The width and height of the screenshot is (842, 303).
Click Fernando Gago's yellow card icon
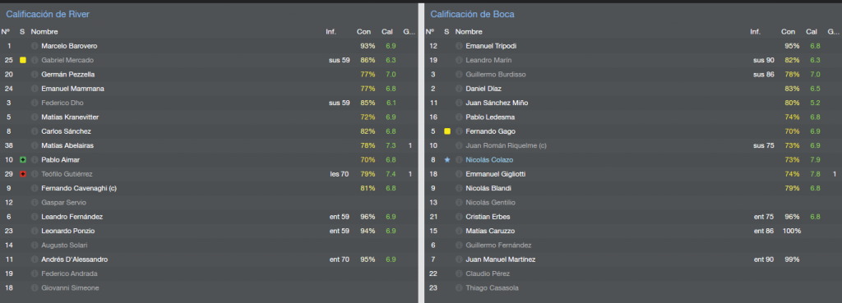tap(446, 131)
